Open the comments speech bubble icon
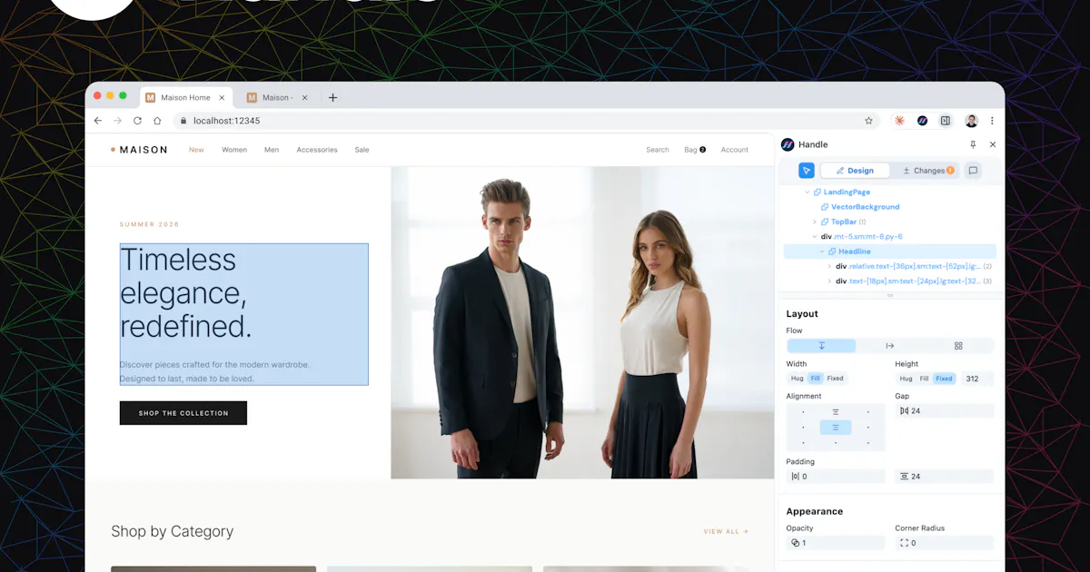Image resolution: width=1090 pixels, height=572 pixels. 973,171
